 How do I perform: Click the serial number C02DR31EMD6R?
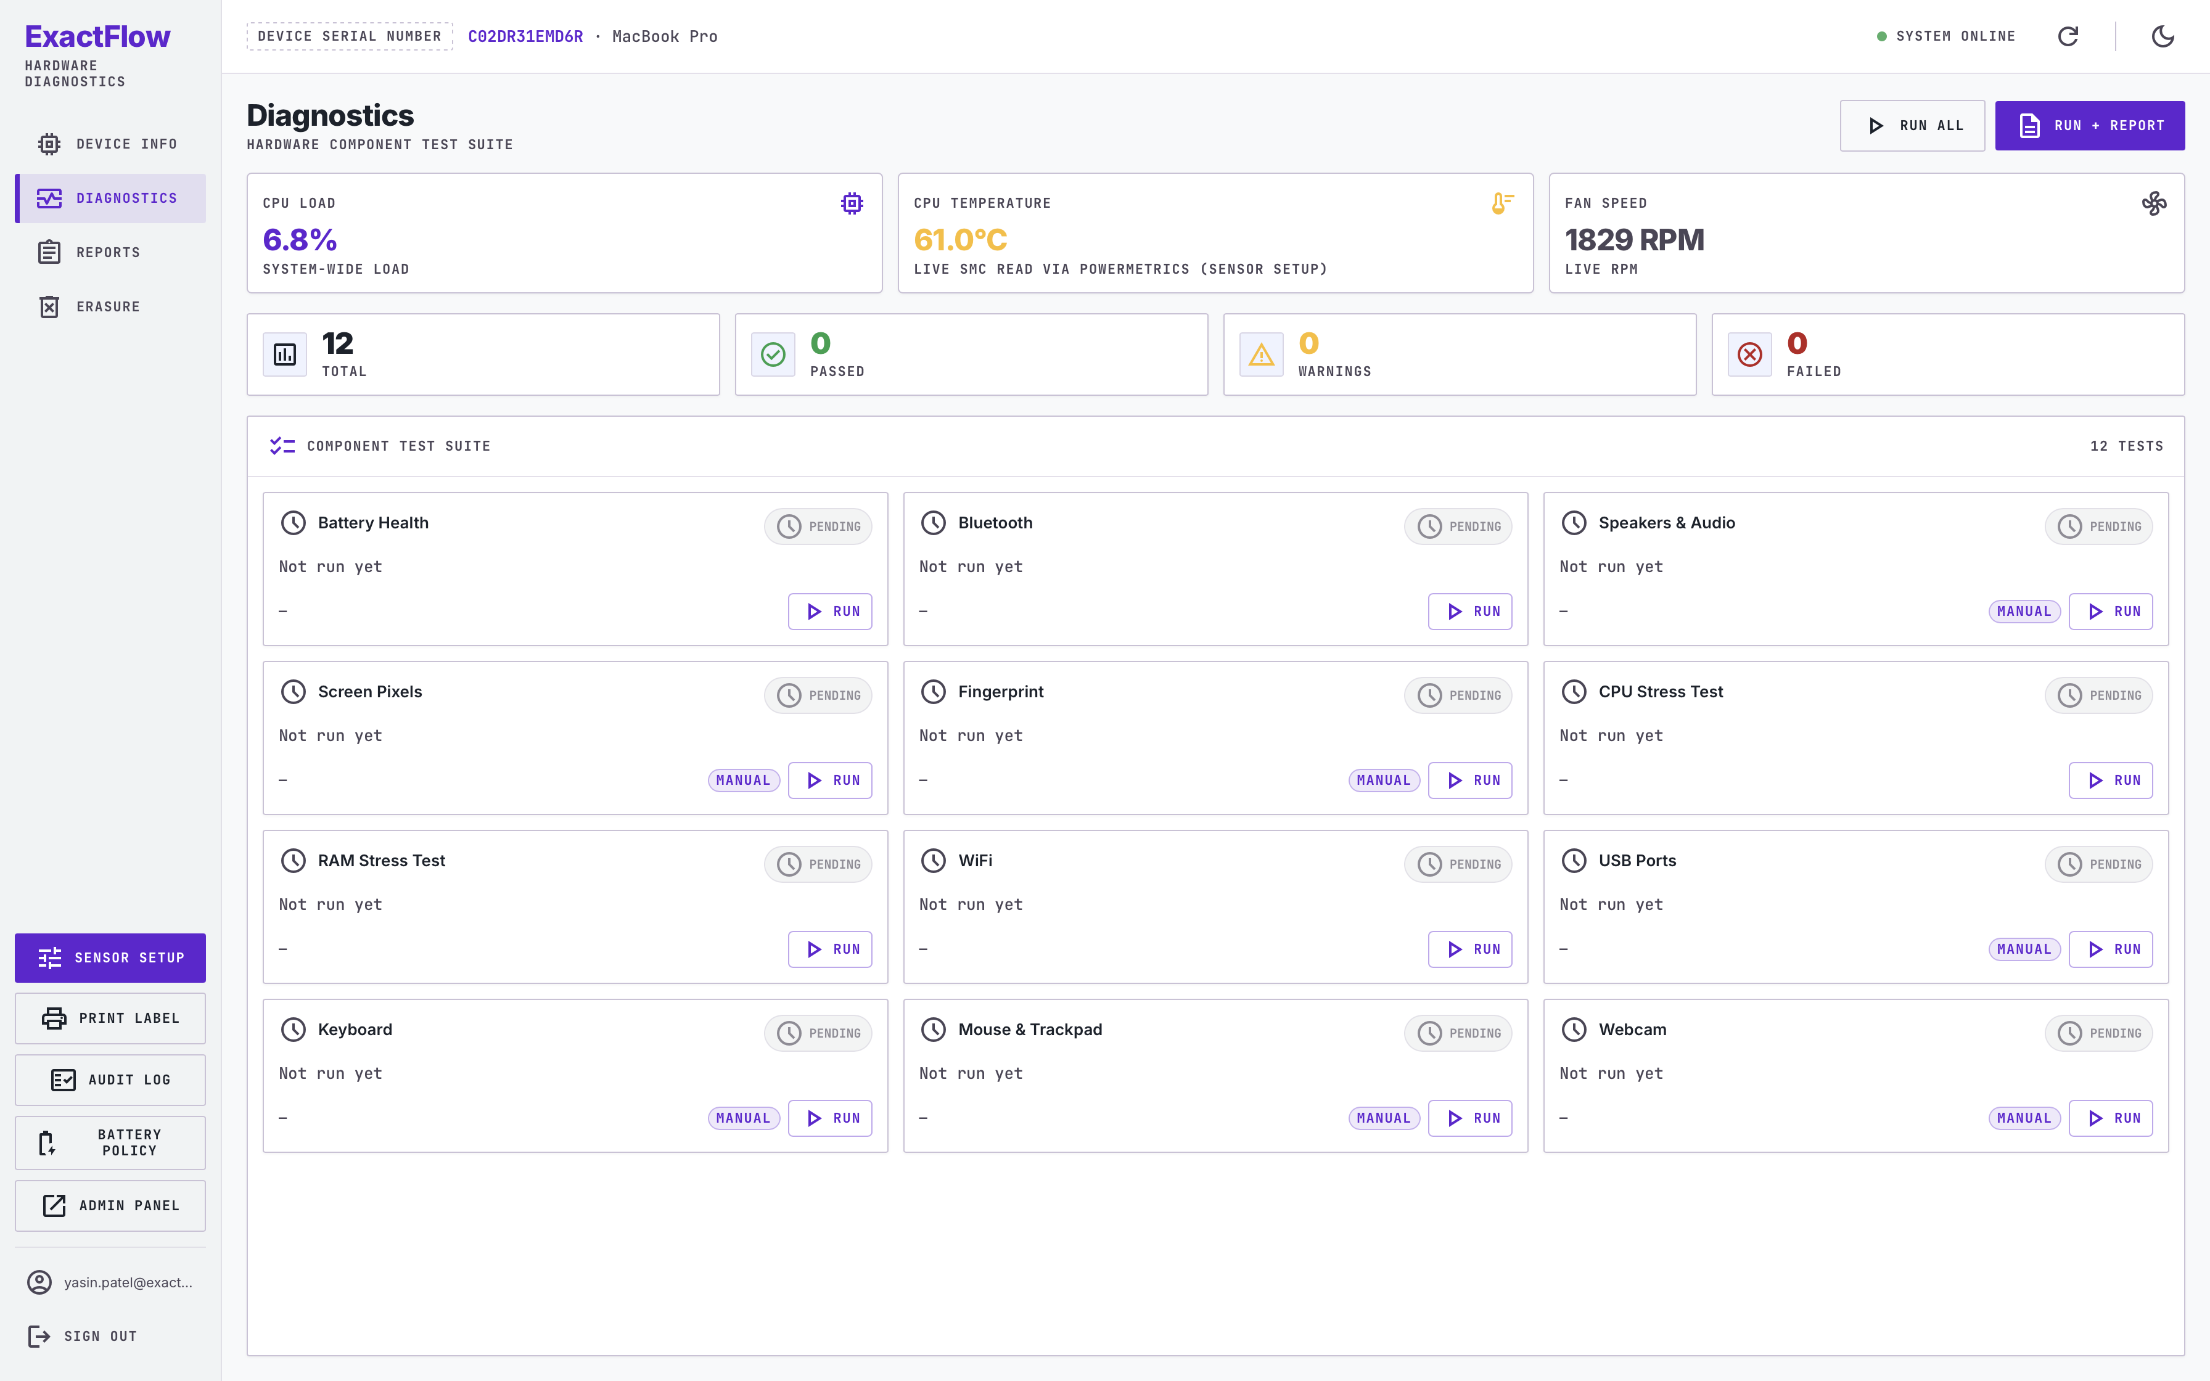click(x=525, y=36)
